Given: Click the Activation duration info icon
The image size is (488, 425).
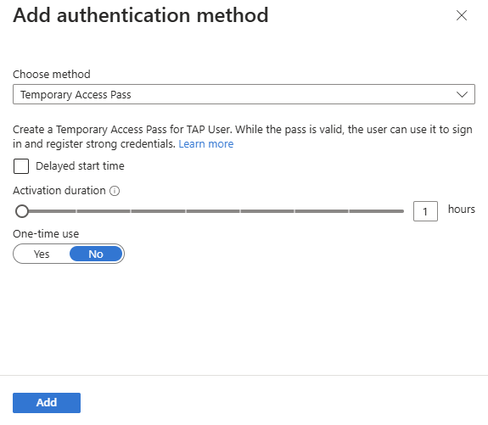Looking at the screenshot, I should pyautogui.click(x=115, y=191).
